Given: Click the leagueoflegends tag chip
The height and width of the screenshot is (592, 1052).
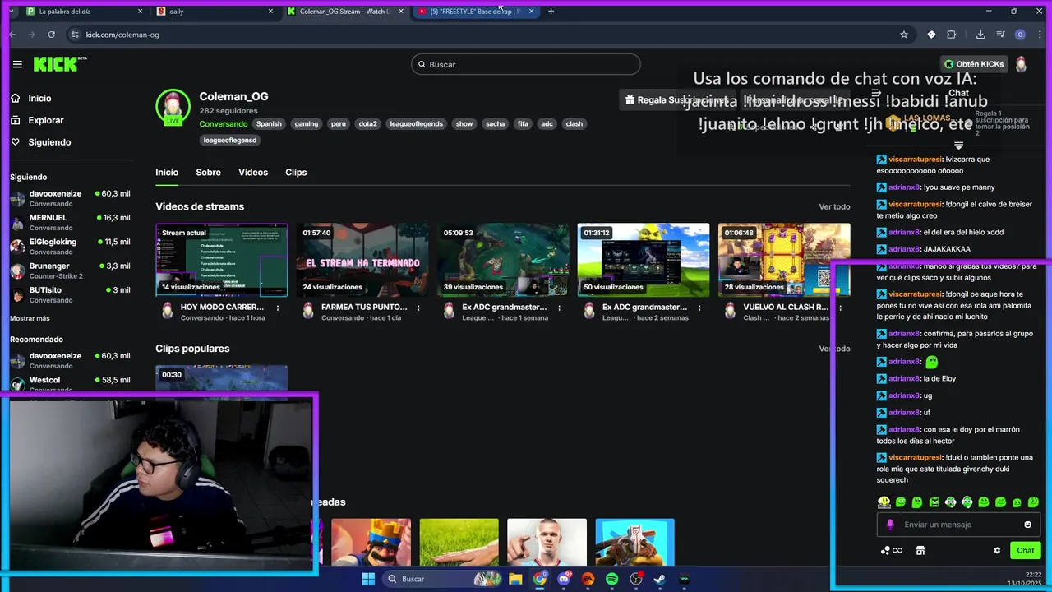Looking at the screenshot, I should (416, 124).
